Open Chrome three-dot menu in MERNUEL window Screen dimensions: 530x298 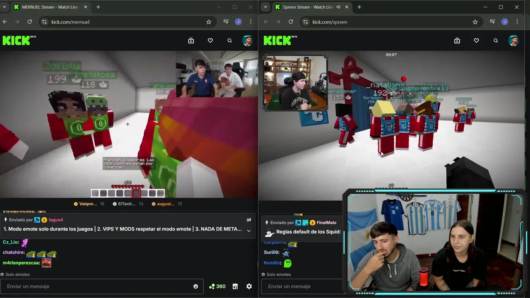pos(251,22)
